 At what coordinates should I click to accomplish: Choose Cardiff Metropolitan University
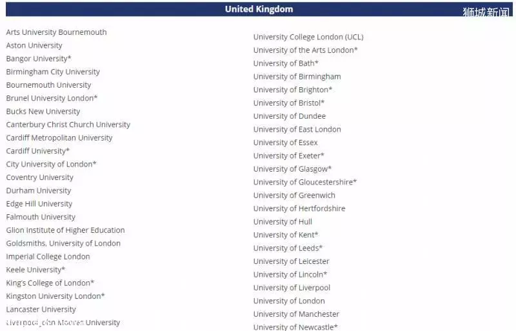pyautogui.click(x=59, y=137)
